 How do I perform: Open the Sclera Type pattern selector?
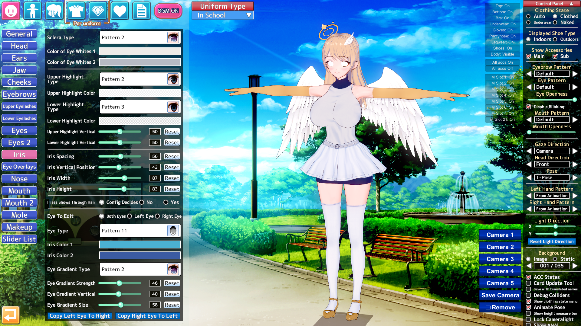[x=140, y=37]
